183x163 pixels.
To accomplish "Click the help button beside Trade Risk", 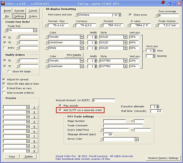I will point(5,30).
